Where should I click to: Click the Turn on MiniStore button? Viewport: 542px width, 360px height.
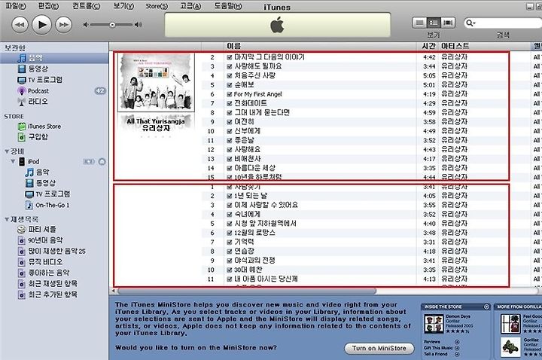[379, 348]
